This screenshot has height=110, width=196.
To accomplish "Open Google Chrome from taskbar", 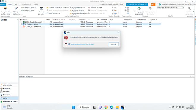I will pos(106,107).
